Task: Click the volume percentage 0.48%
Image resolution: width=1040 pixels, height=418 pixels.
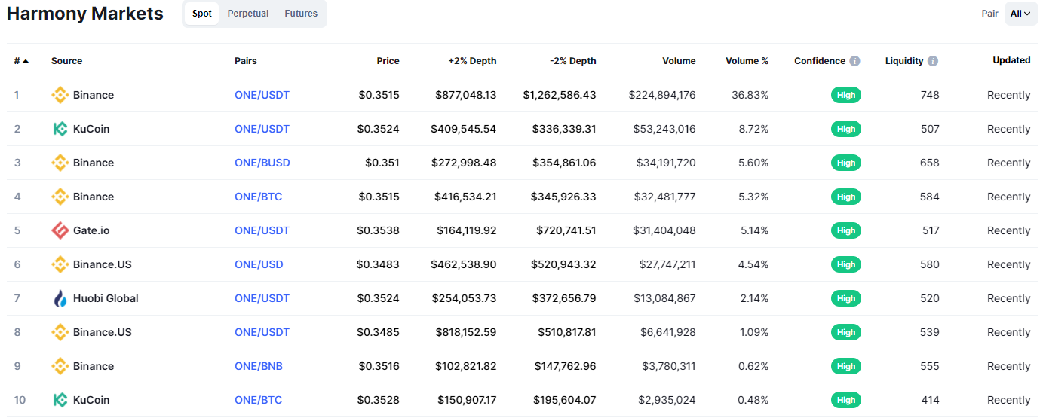Action: (753, 400)
